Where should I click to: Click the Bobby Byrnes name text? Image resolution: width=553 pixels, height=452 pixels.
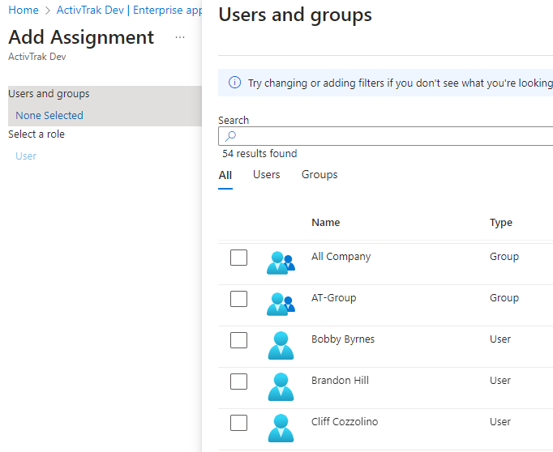343,339
